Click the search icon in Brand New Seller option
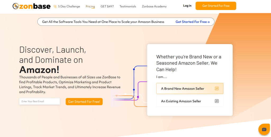The height and width of the screenshot is (137, 271). pyautogui.click(x=217, y=89)
